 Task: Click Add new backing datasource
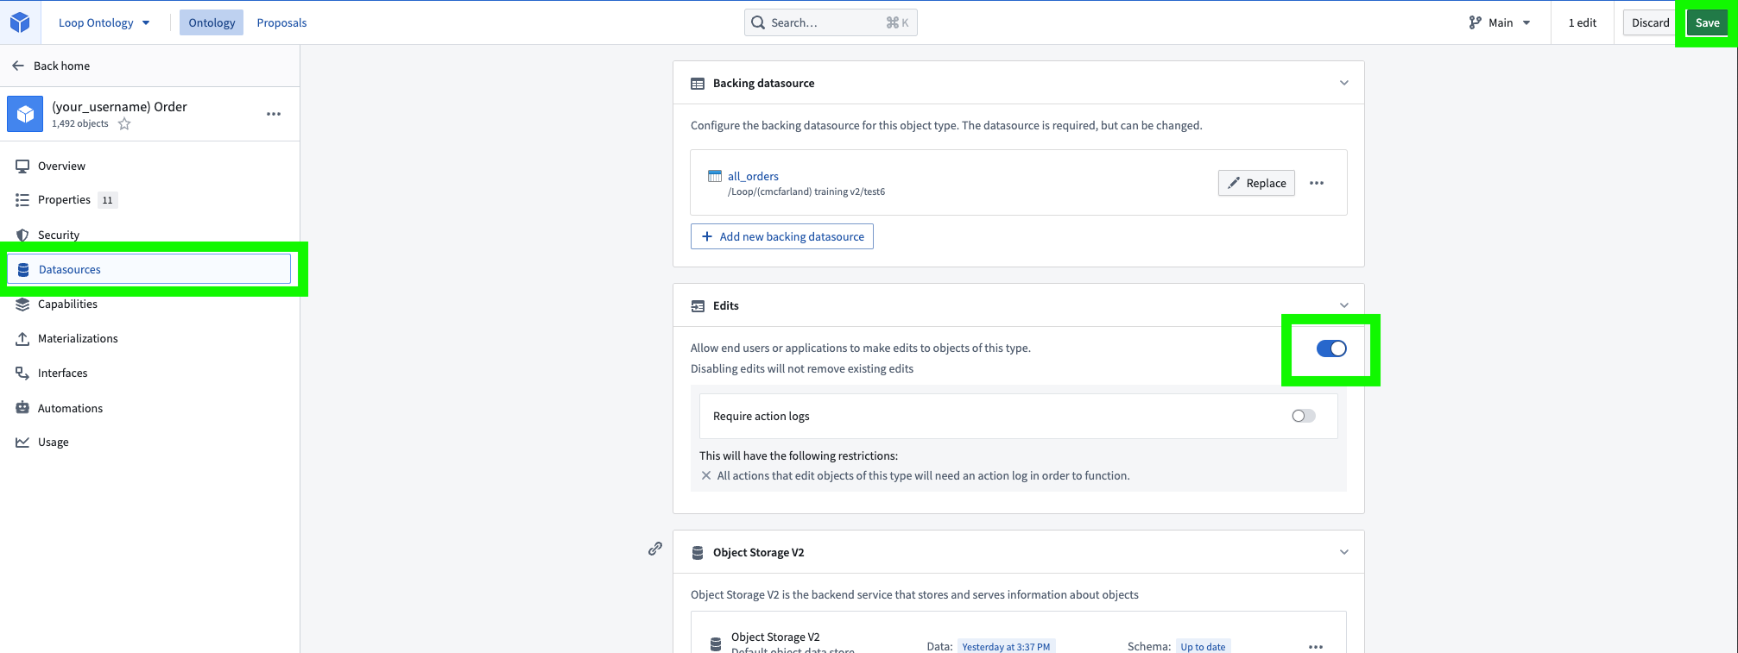782,236
